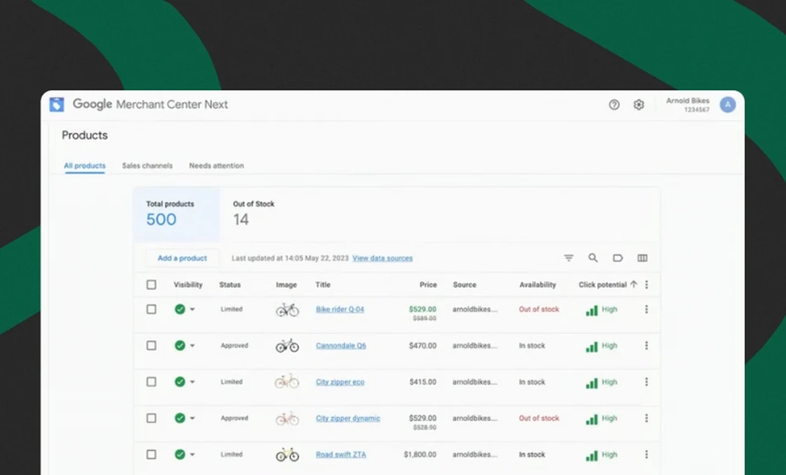Check the checkbox for Road swift ZTA
The width and height of the screenshot is (786, 475).
[151, 454]
